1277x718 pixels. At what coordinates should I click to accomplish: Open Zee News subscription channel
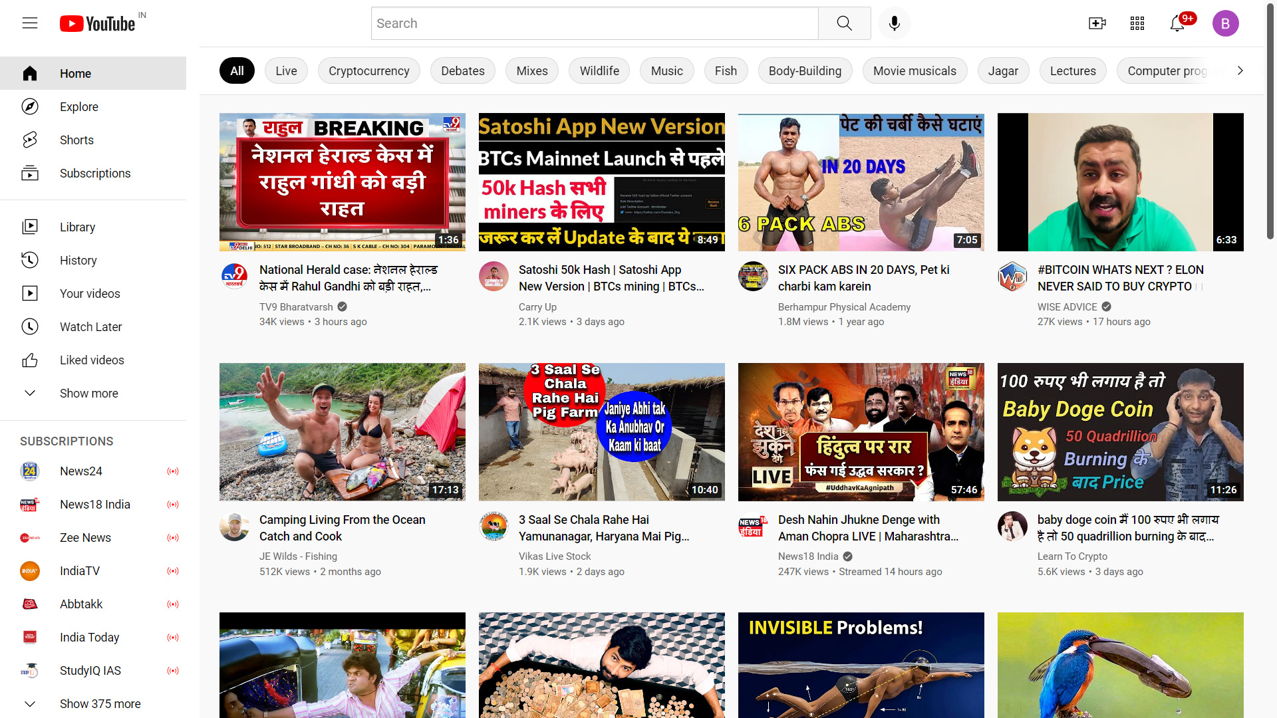click(x=93, y=537)
